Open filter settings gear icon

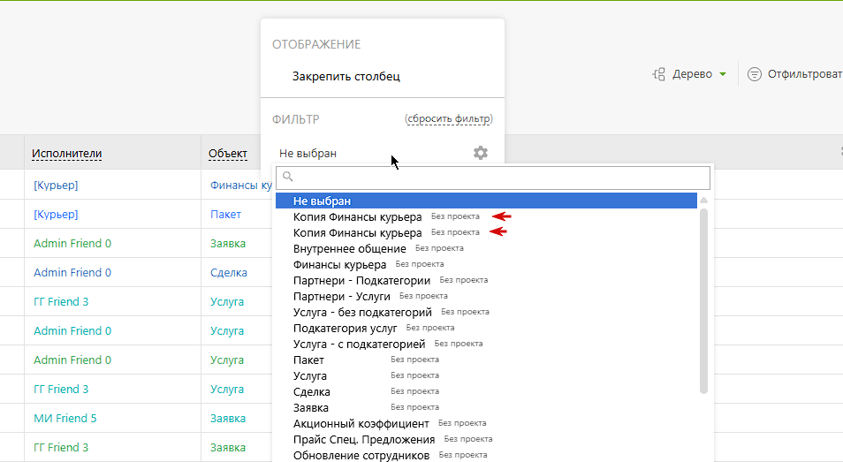480,153
